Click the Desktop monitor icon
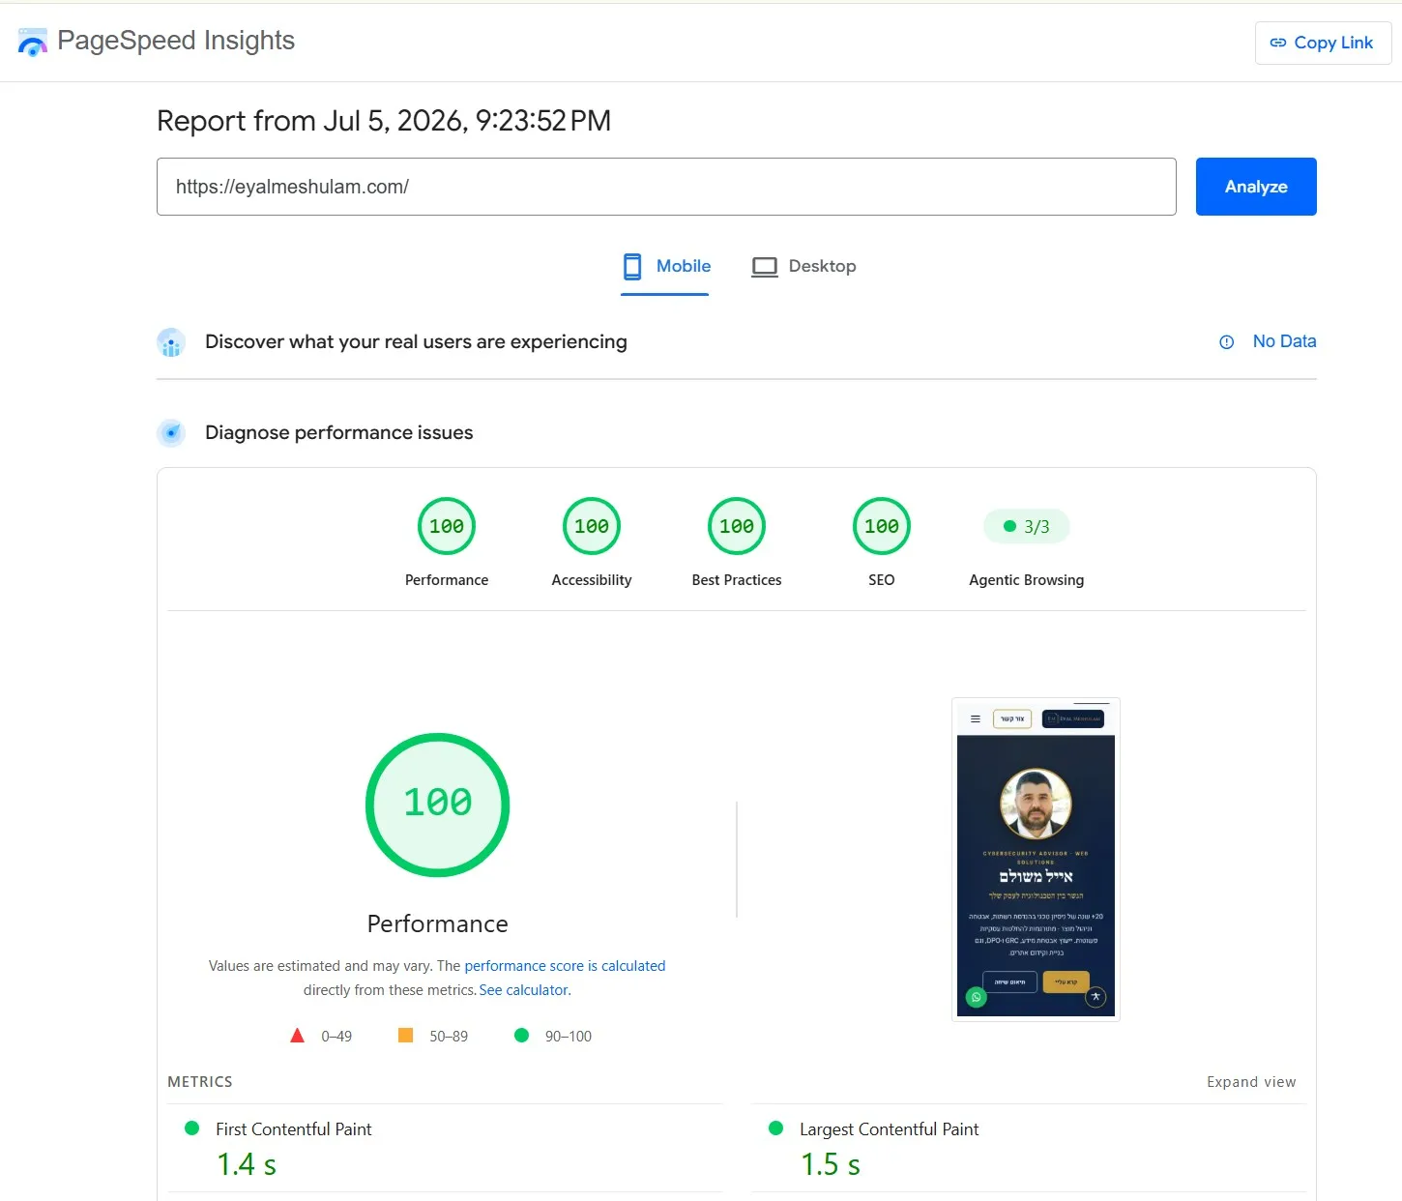The image size is (1402, 1201). [x=765, y=267]
